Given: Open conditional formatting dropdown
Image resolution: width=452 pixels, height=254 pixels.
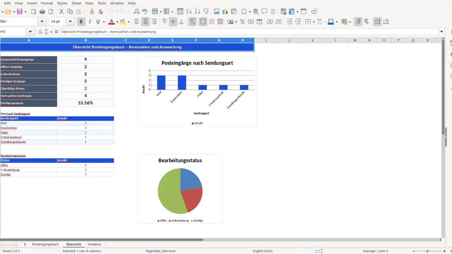Looking at the screenshot, I should pyautogui.click(x=350, y=22).
